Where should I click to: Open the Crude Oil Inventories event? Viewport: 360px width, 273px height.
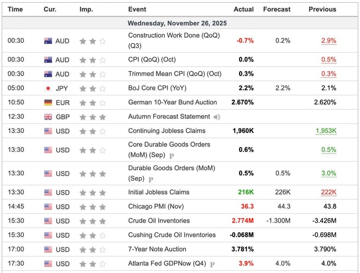point(159,221)
